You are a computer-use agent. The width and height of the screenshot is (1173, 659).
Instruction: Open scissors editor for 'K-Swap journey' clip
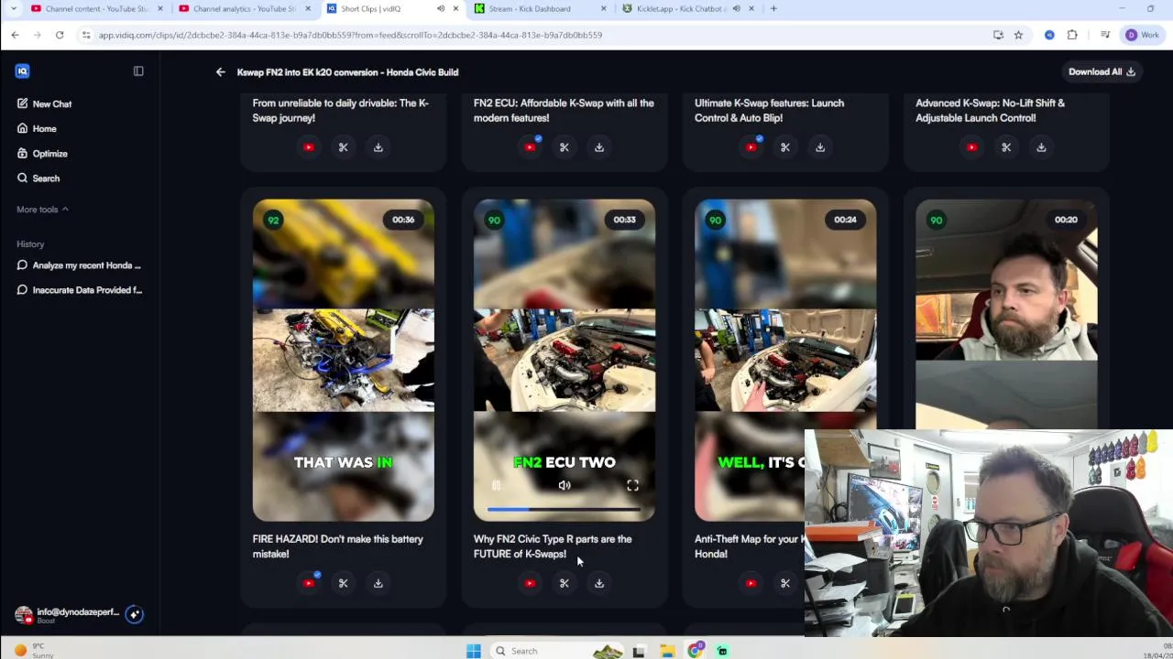coord(344,147)
